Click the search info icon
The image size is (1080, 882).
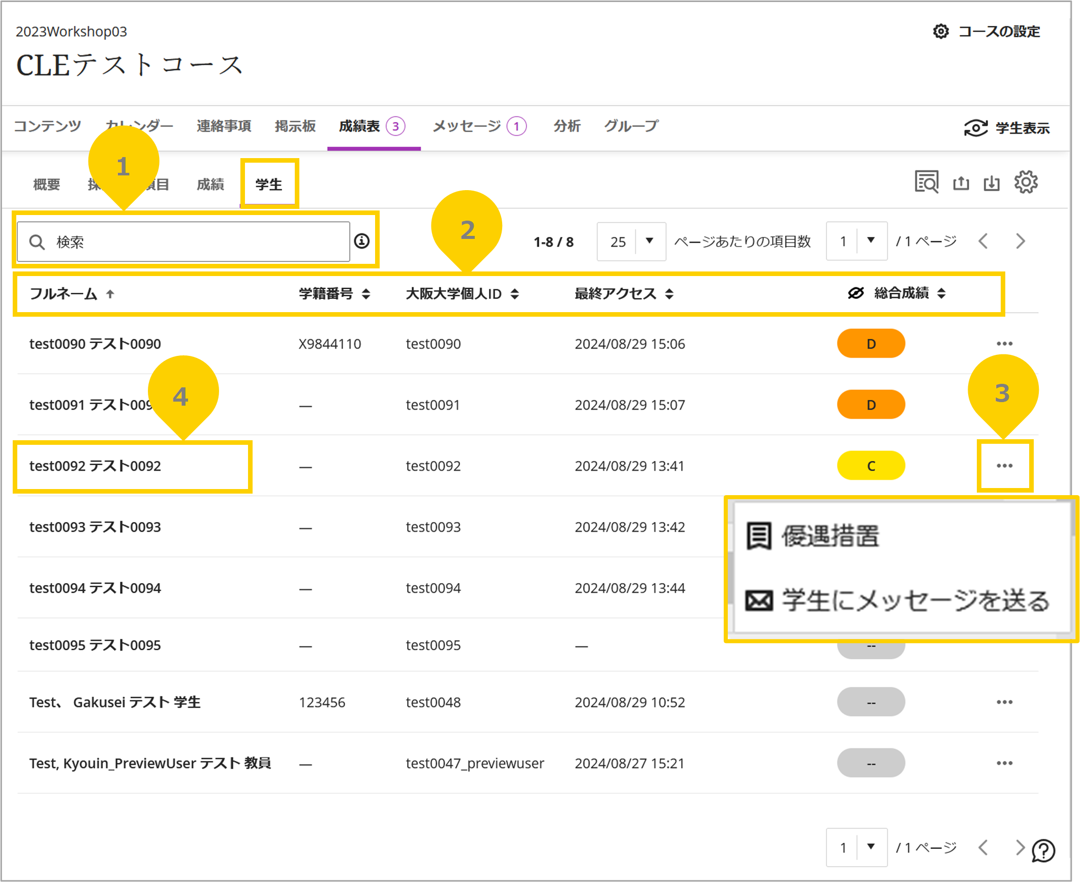click(x=362, y=241)
